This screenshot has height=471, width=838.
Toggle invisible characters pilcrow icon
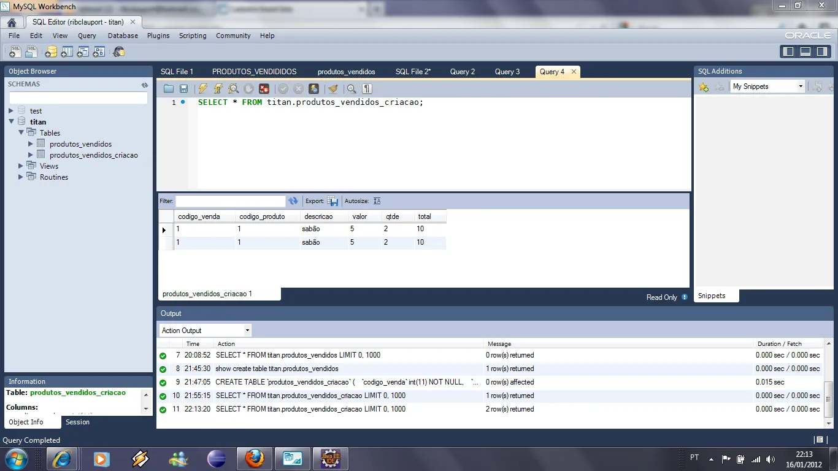(367, 89)
